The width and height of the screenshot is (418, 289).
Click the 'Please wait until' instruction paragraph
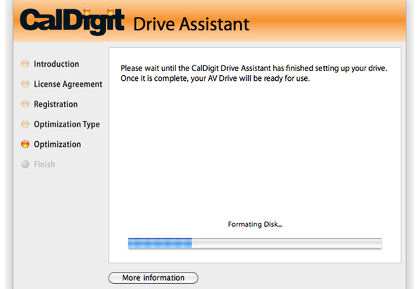[254, 73]
